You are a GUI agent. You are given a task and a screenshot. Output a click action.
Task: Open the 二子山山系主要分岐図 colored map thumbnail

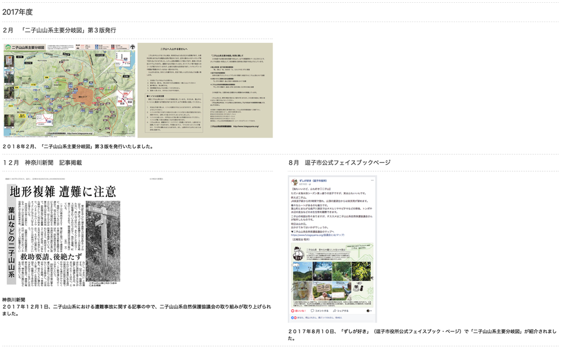(69, 90)
